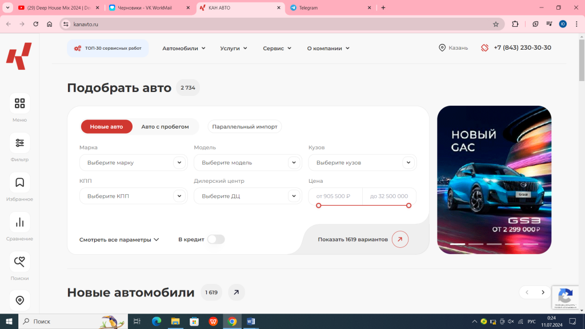This screenshot has height=329, width=585.
Task: Click the maximum price field до 32 500 000
Action: tap(389, 196)
